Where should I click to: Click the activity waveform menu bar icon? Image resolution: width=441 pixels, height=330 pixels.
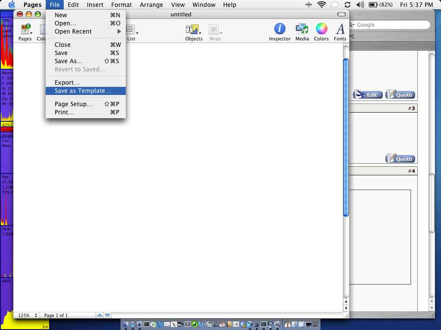tap(308, 4)
